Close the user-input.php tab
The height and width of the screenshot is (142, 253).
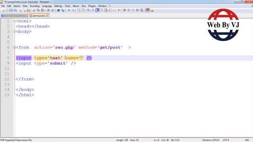(x=47, y=16)
